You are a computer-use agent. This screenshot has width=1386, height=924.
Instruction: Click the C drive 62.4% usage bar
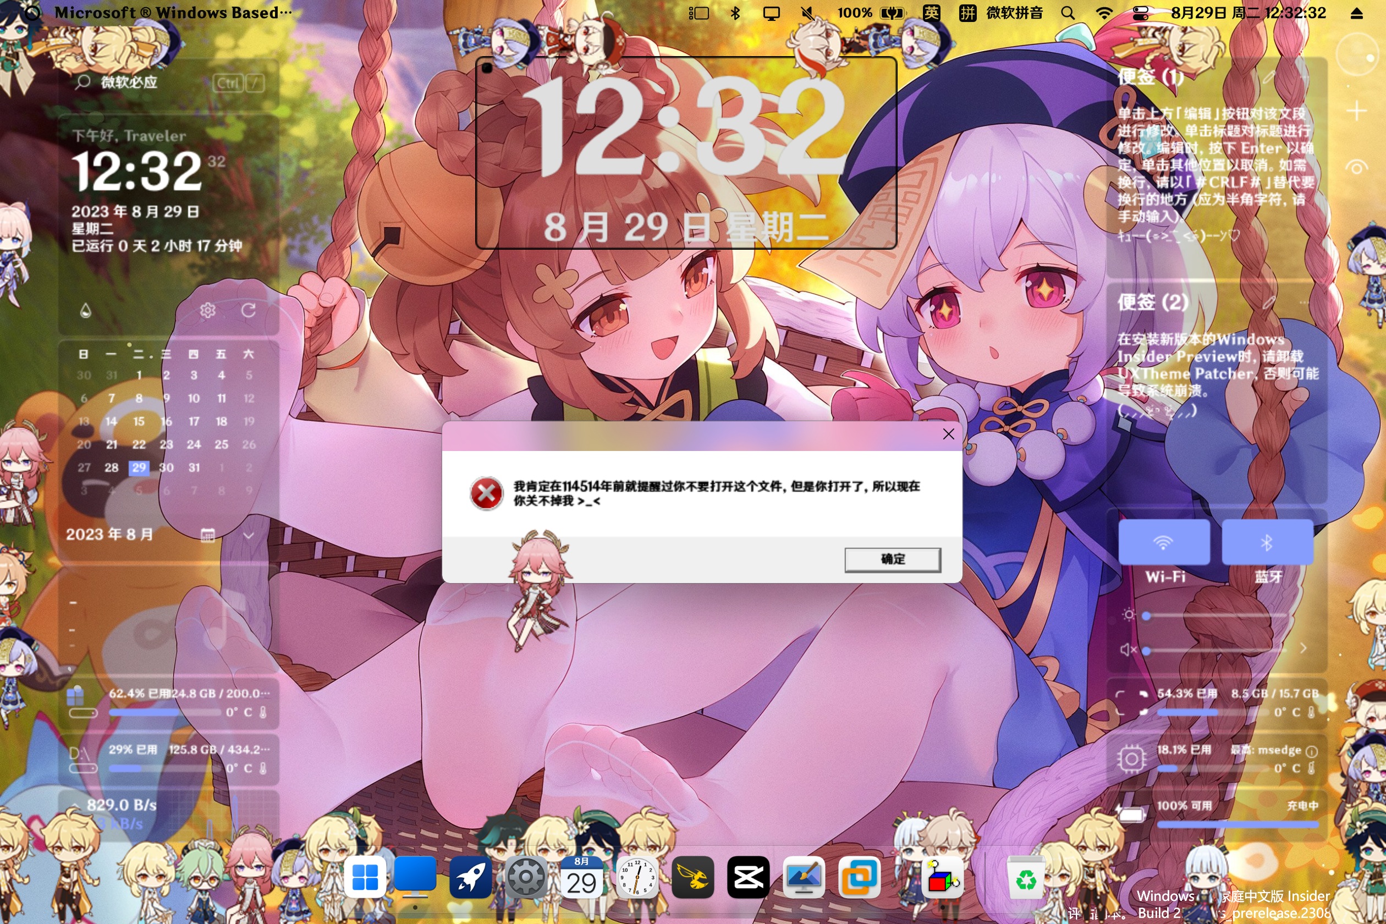pyautogui.click(x=166, y=712)
